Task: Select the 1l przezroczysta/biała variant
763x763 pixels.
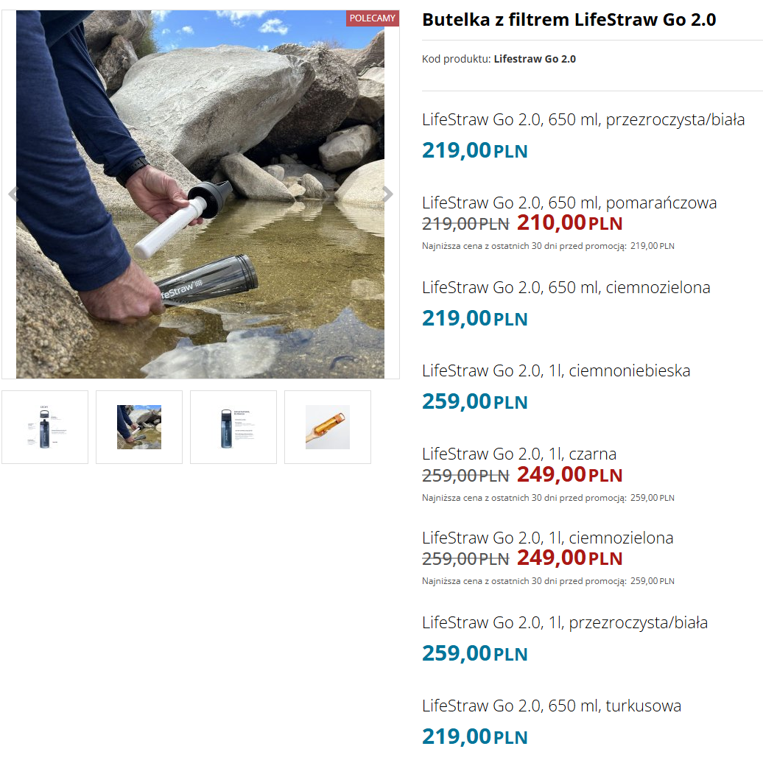Action: (564, 622)
